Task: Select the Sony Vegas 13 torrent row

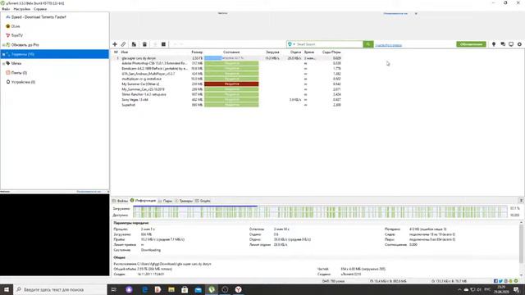Action: coord(227,100)
